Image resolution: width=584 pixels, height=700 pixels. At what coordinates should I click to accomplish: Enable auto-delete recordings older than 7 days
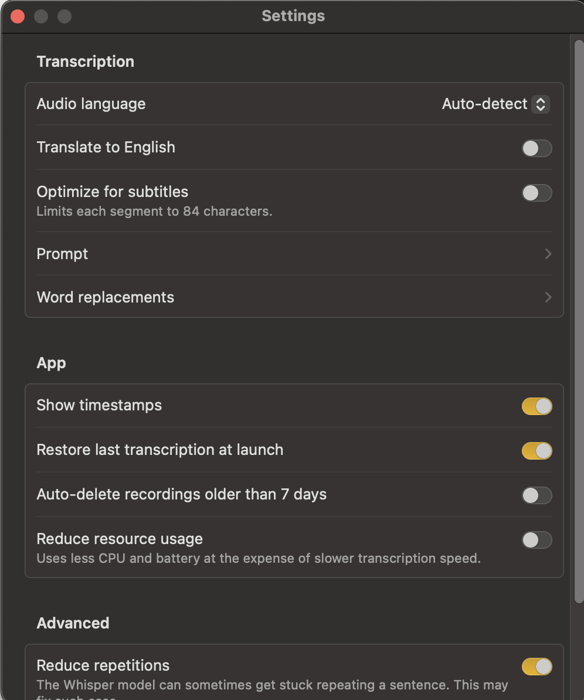(x=537, y=495)
